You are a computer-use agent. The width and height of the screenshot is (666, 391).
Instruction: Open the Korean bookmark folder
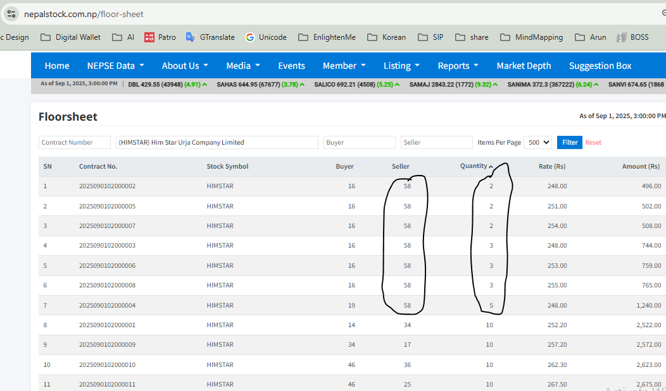click(387, 37)
